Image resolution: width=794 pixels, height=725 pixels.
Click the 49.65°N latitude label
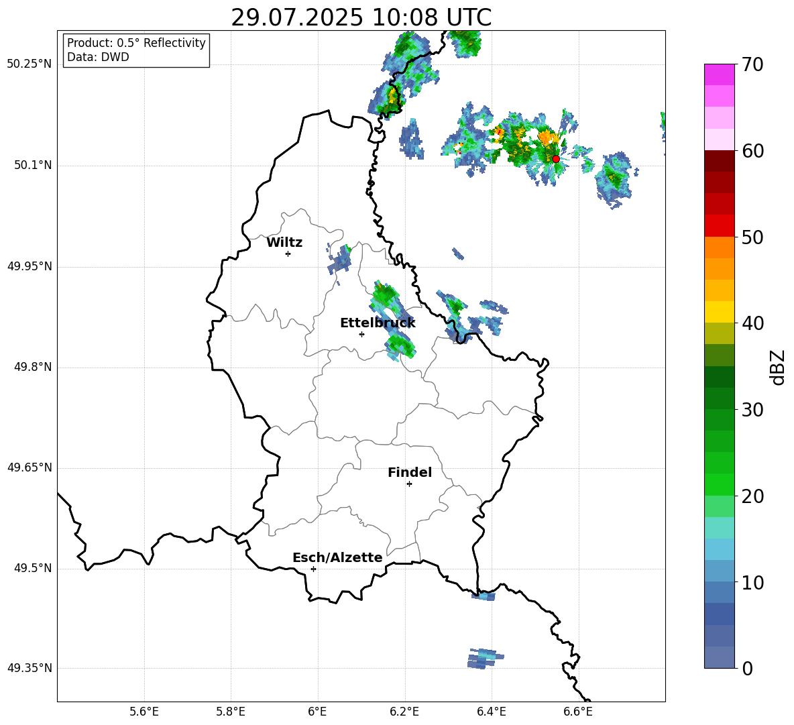pyautogui.click(x=30, y=467)
